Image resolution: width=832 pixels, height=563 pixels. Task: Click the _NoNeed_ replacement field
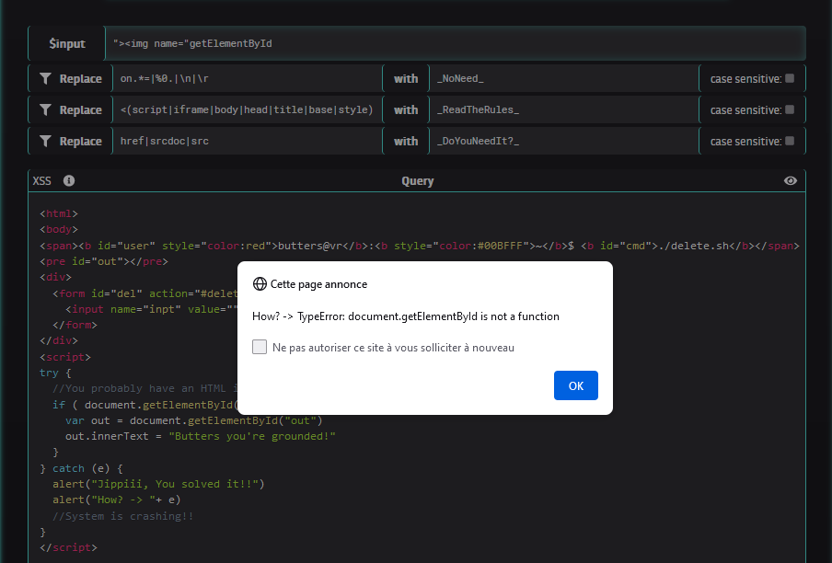pos(563,79)
